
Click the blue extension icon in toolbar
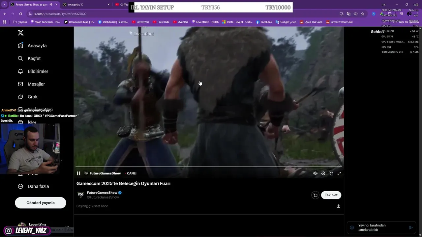(x=374, y=14)
